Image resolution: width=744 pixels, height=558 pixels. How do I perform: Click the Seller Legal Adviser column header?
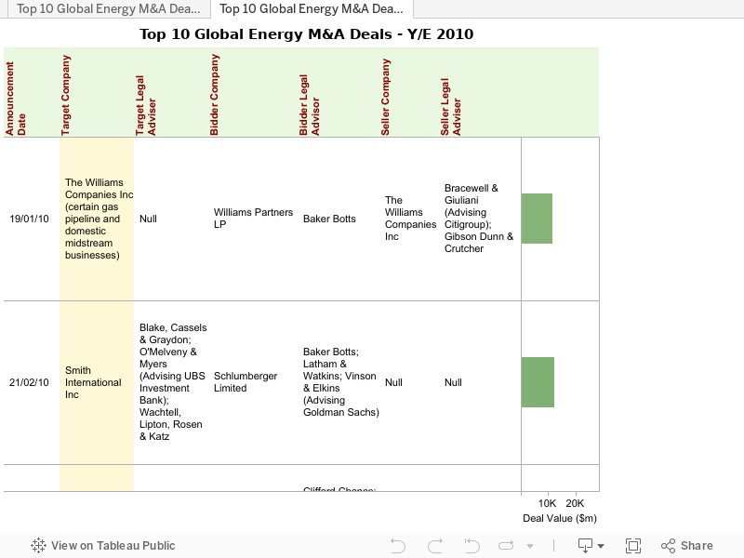tap(451, 107)
